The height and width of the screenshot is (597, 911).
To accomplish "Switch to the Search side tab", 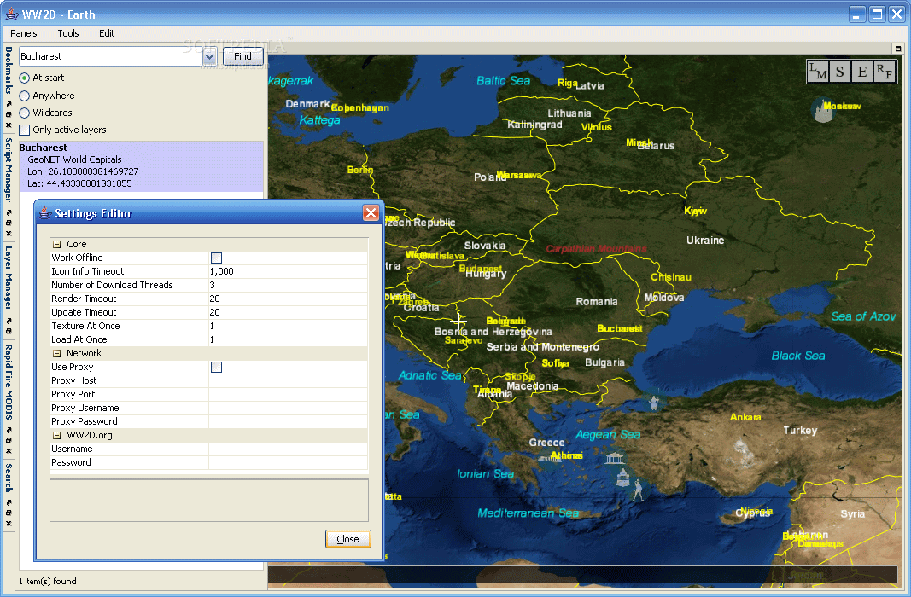I will (x=9, y=478).
